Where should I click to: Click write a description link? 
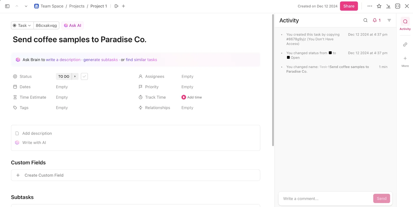click(63, 60)
